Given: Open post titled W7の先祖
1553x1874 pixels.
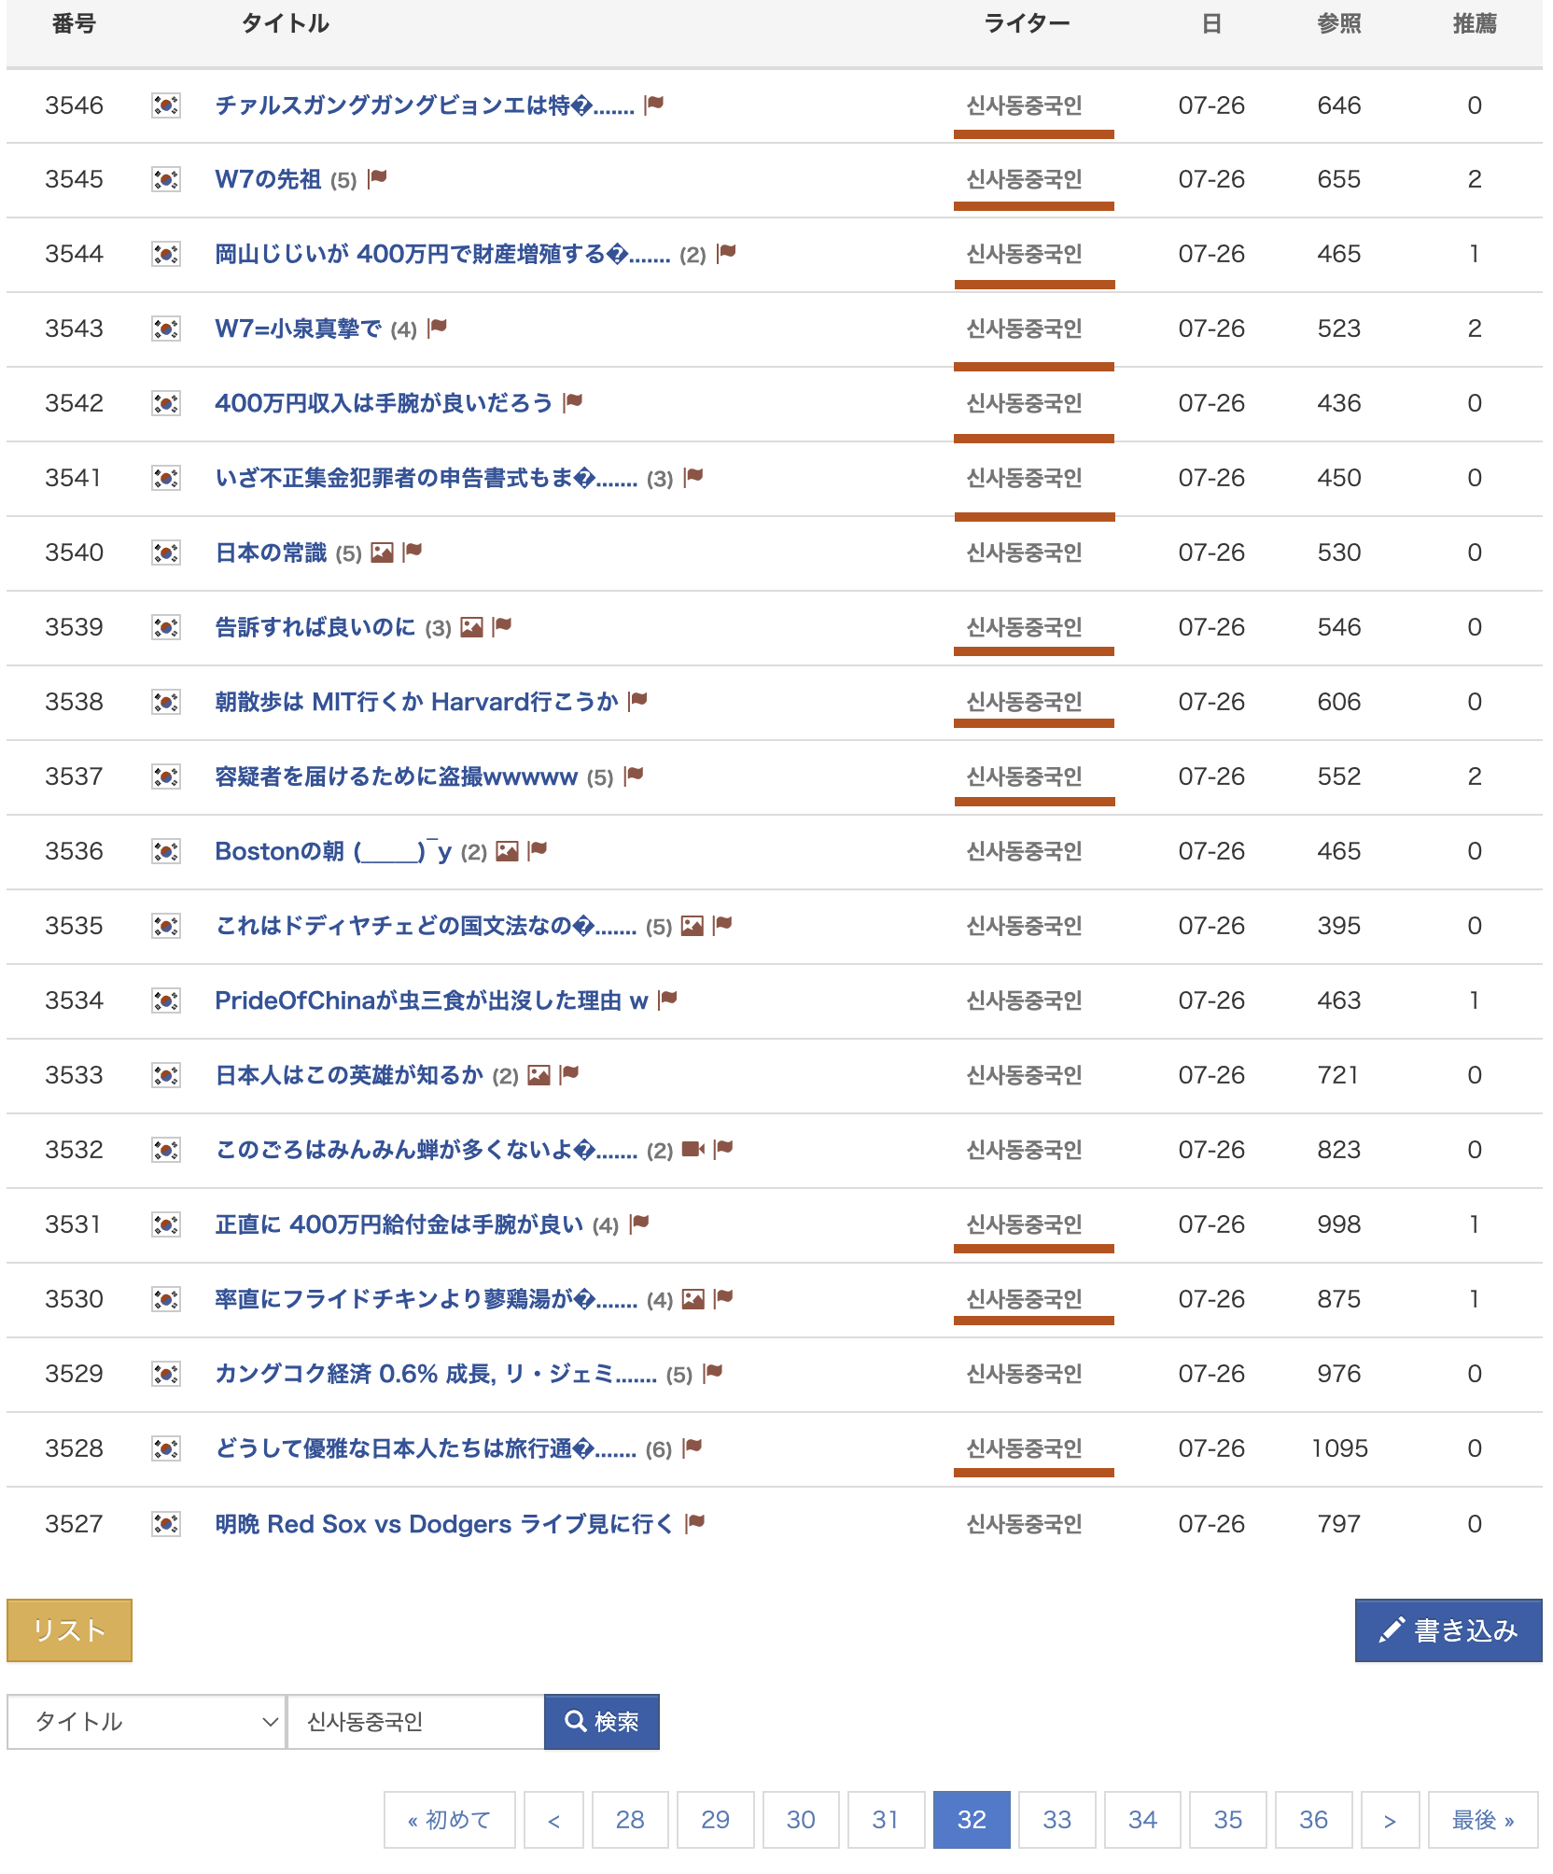Looking at the screenshot, I should 268,179.
